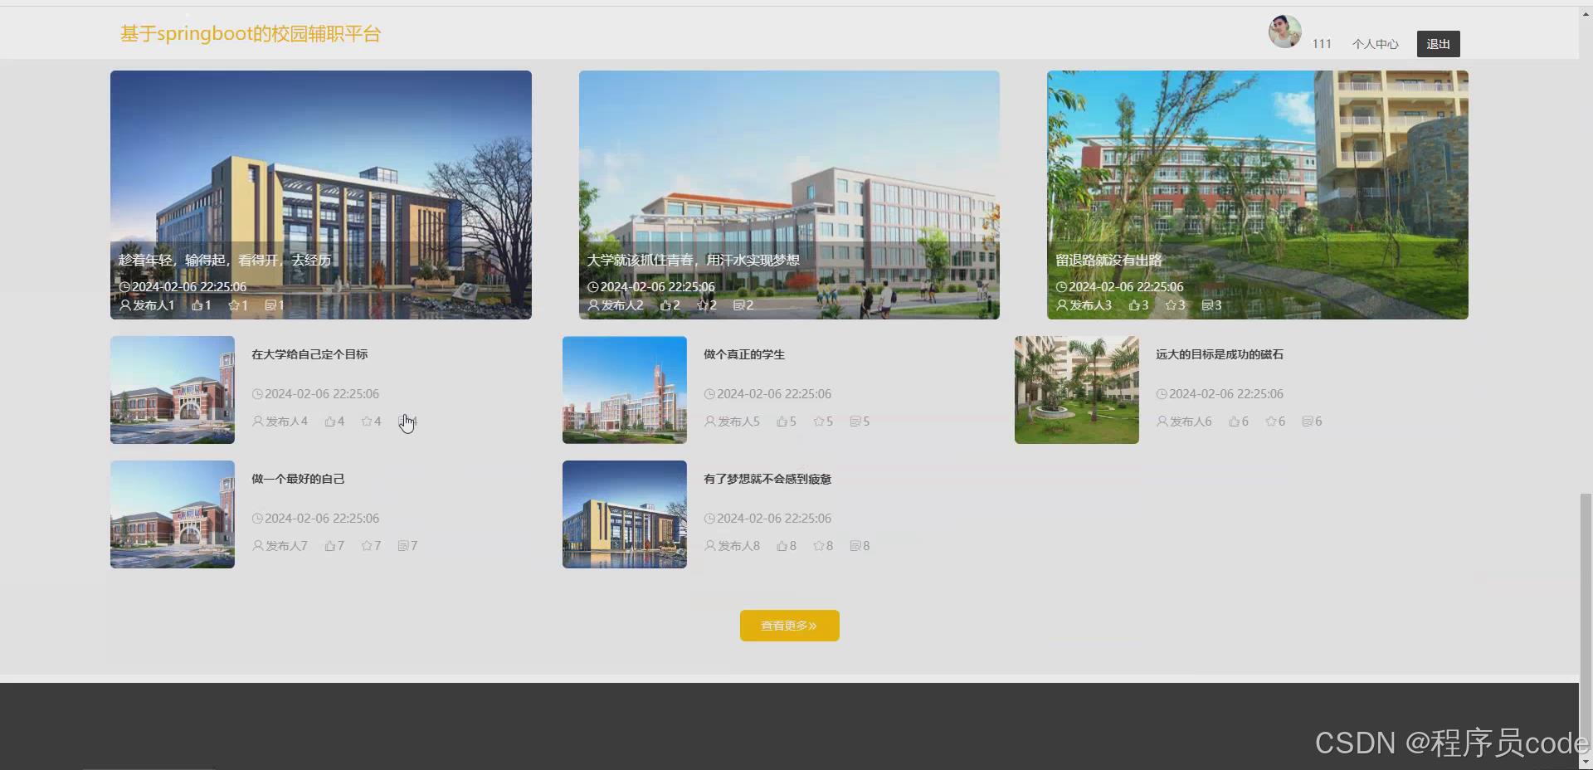Click the clock icon on 做个真正的学生 entry
This screenshot has width=1593, height=770.
point(709,394)
